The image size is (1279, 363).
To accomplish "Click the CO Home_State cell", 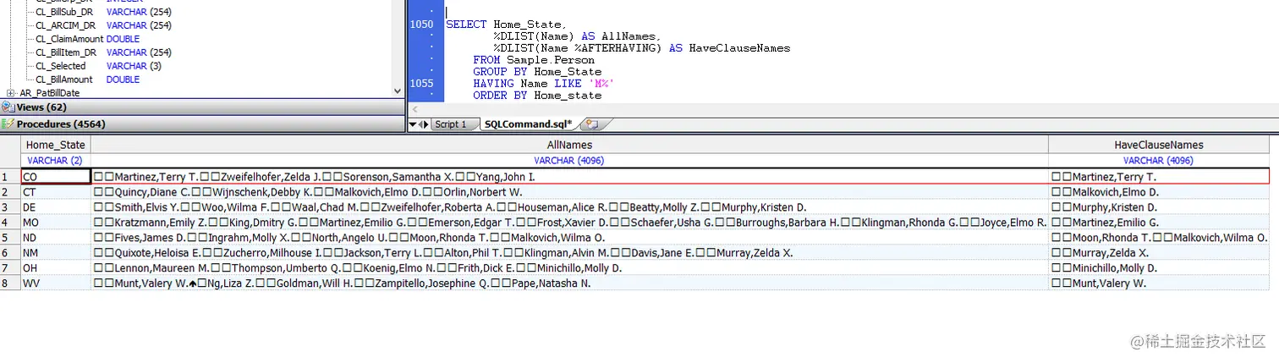I will 55,177.
